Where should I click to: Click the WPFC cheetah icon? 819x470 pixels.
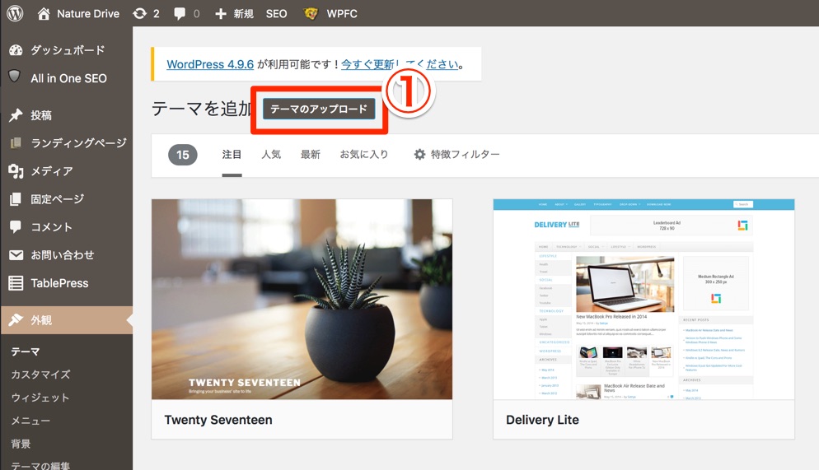coord(311,13)
